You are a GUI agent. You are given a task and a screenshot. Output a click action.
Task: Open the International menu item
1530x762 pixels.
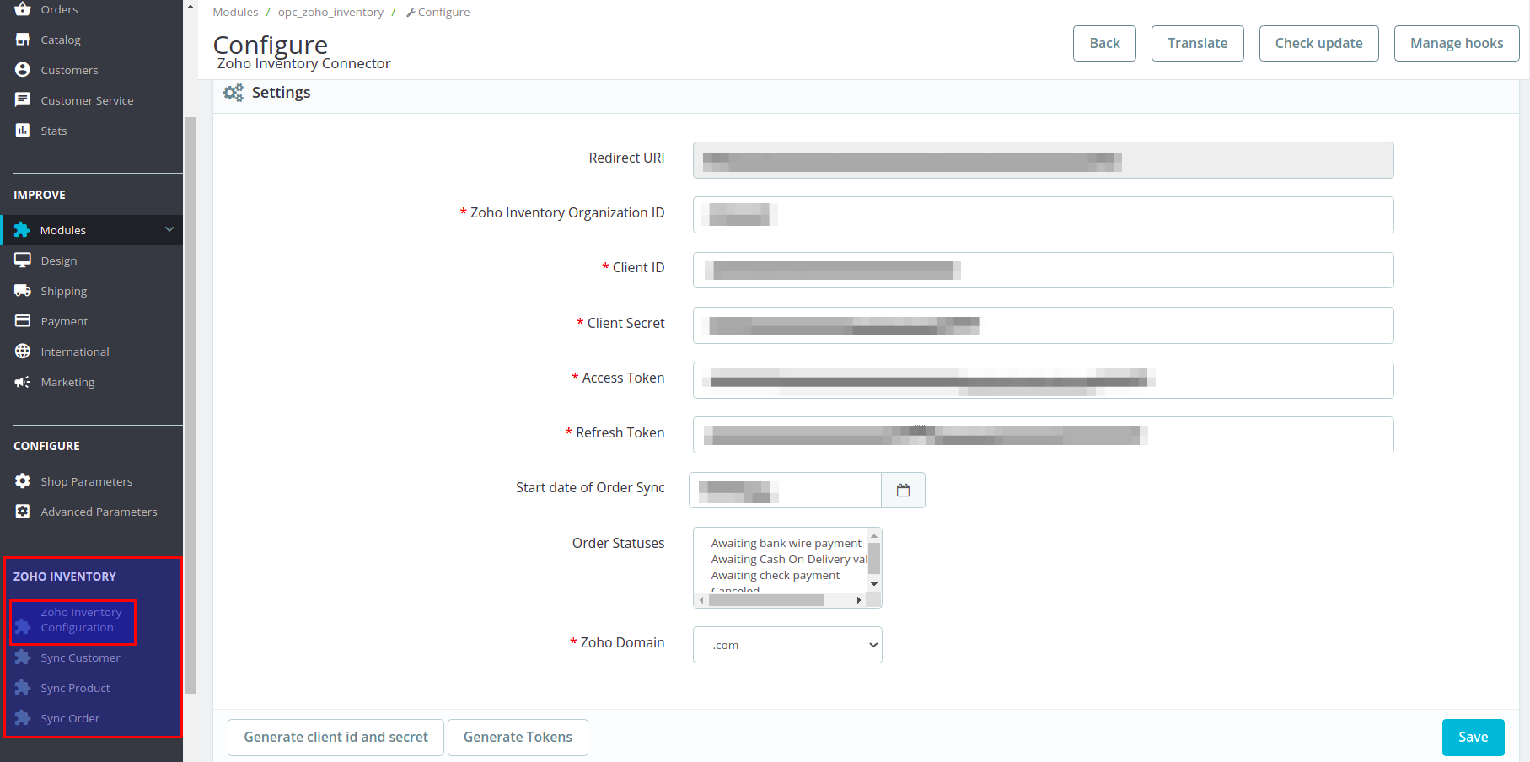75,351
